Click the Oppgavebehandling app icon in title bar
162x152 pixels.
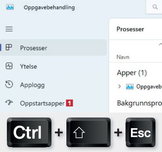pyautogui.click(x=10, y=7)
